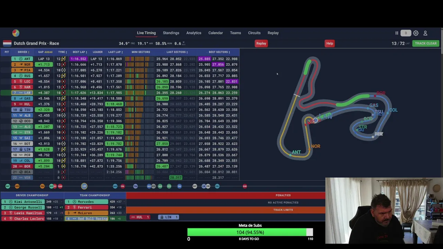443x249 pixels.
Task: Click the Haas logo on OCO badge
Action: tap(21, 121)
